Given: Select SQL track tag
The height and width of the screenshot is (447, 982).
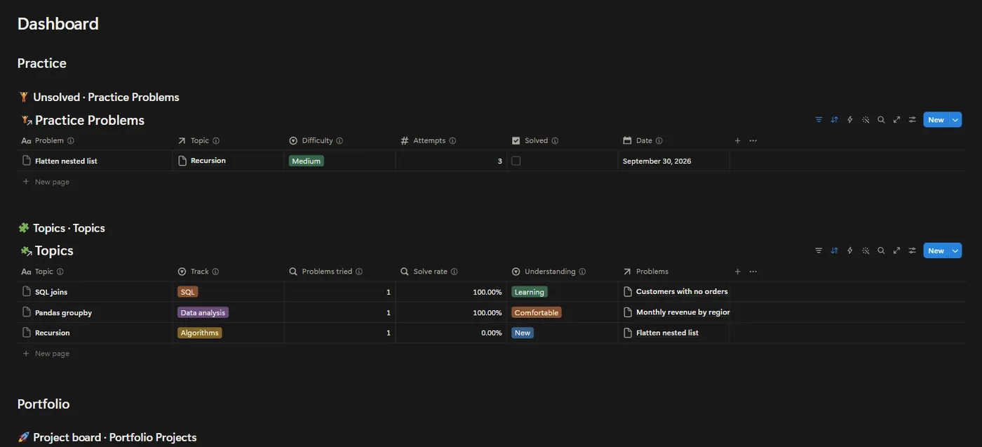Looking at the screenshot, I should pyautogui.click(x=188, y=291).
